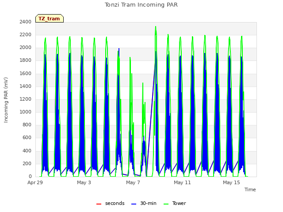
Task: Click the TZ_tram annotation label
Action: [50, 19]
